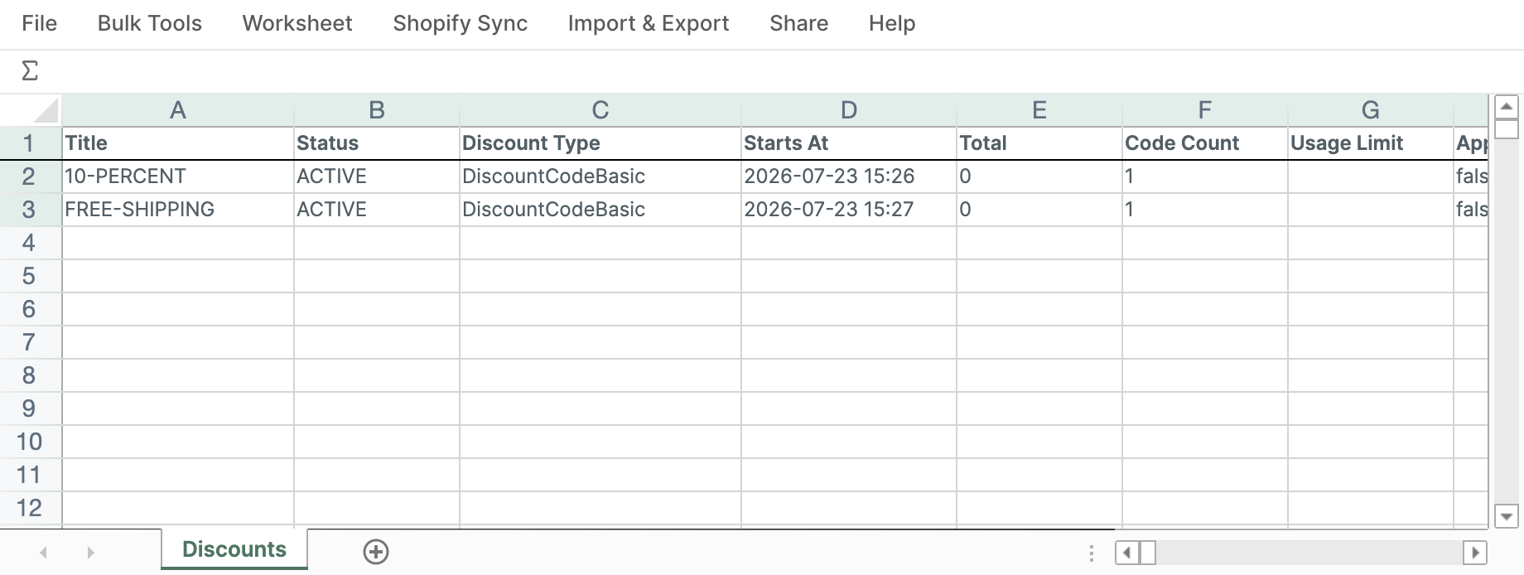
Task: Select column D header
Action: pos(849,110)
